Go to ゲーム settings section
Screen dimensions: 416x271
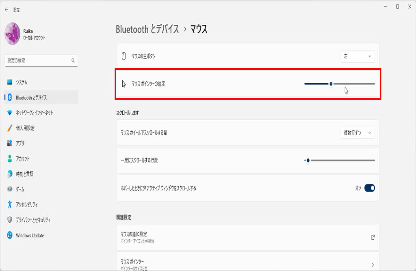coord(20,189)
